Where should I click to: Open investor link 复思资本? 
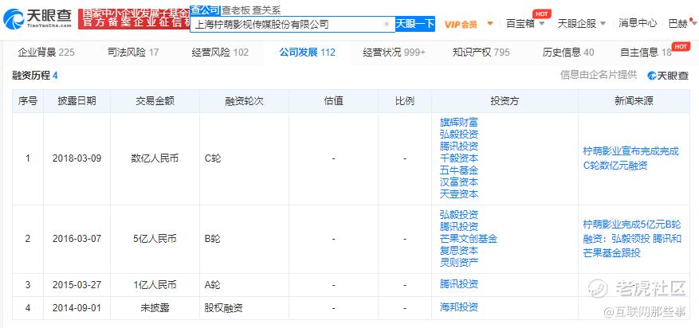459,251
